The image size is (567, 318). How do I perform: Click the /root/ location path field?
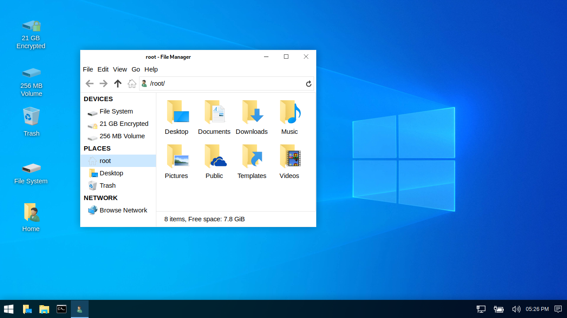pos(226,83)
